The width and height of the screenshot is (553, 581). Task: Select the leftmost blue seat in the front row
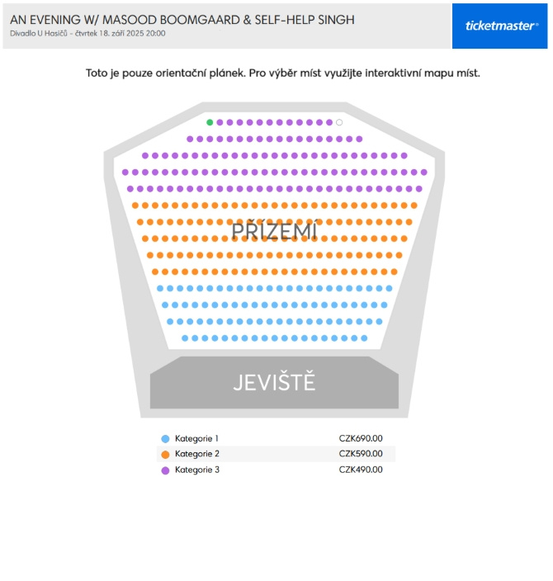click(185, 338)
